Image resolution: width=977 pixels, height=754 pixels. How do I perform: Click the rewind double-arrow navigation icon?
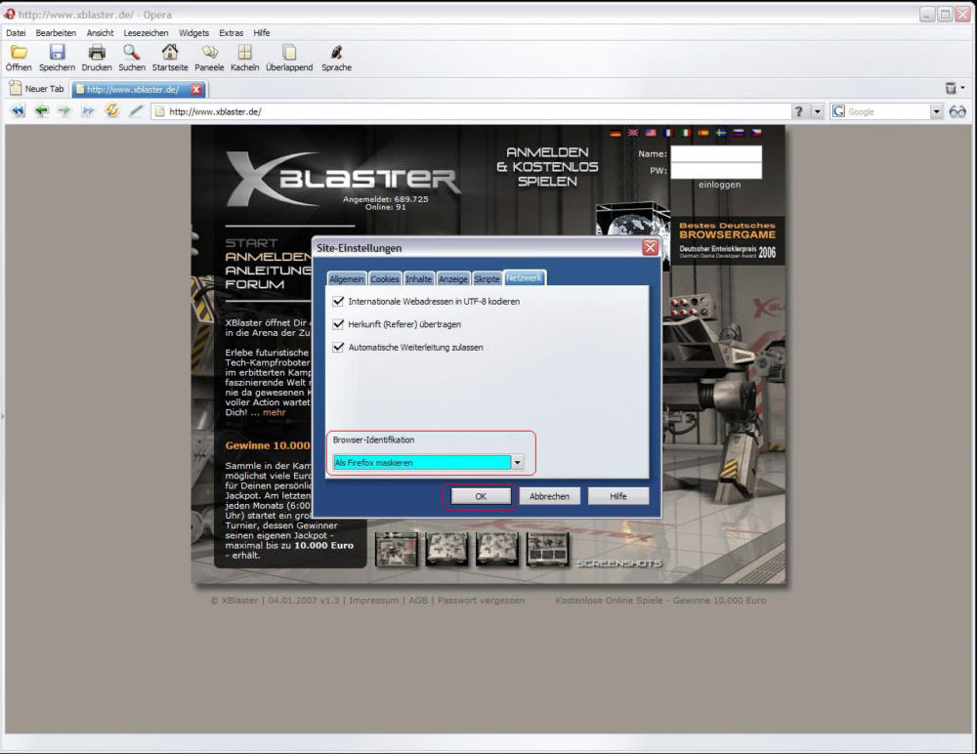tap(18, 111)
